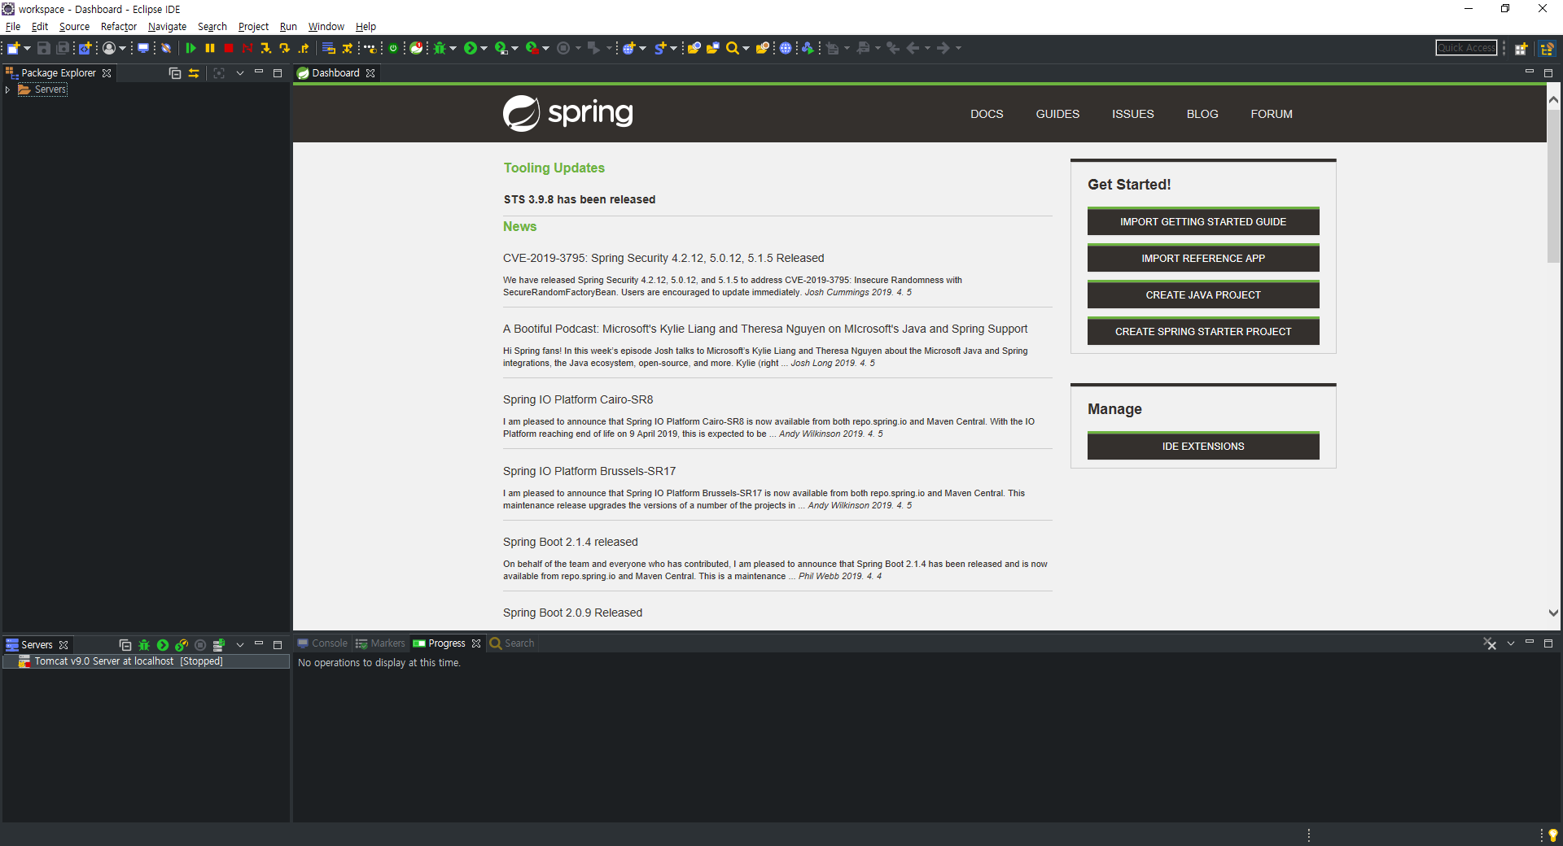1563x846 pixels.
Task: Click Collapse All in Package Explorer
Action: (175, 73)
